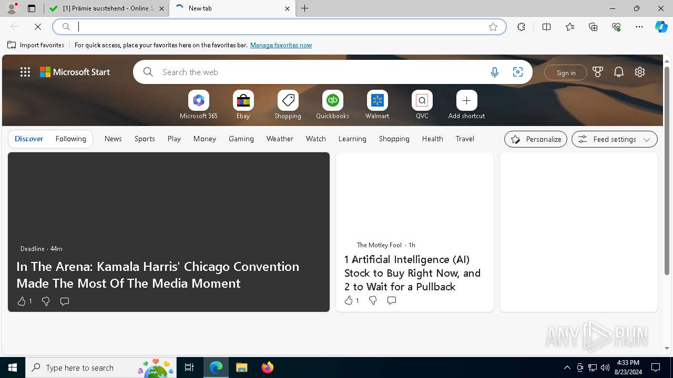Open the News feed category

coord(113,139)
